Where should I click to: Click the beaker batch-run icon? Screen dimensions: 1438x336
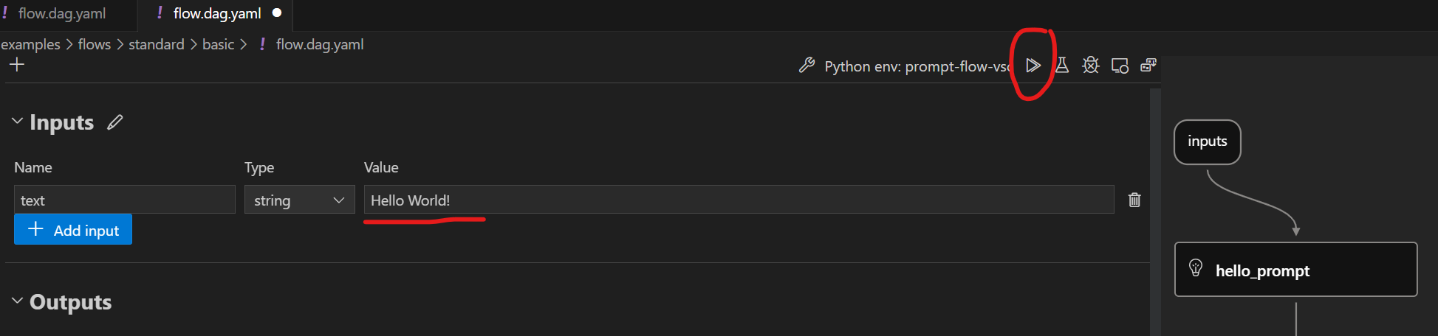[x=1062, y=66]
